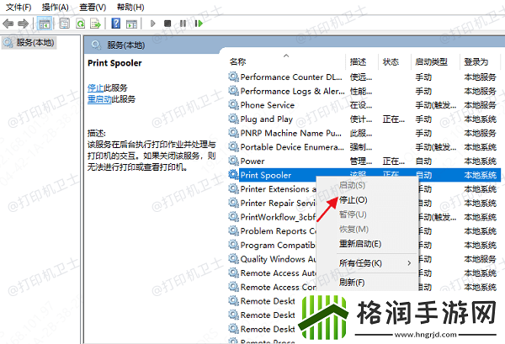Click the 停止 link for this service
Screen dimensions: 505x344
(95, 87)
